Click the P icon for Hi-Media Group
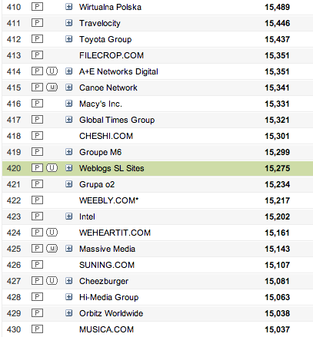This screenshot has height=337, width=313. (37, 297)
